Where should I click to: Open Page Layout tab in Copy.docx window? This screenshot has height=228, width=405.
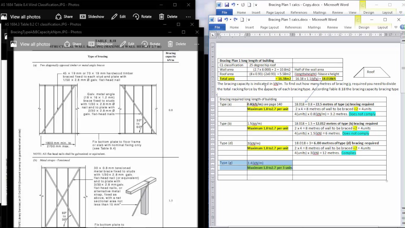coord(275,12)
